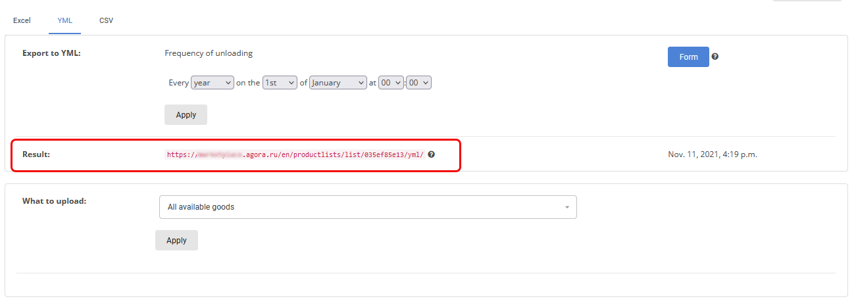The image size is (856, 303).
Task: Open the CSV tab
Action: pyautogui.click(x=106, y=20)
